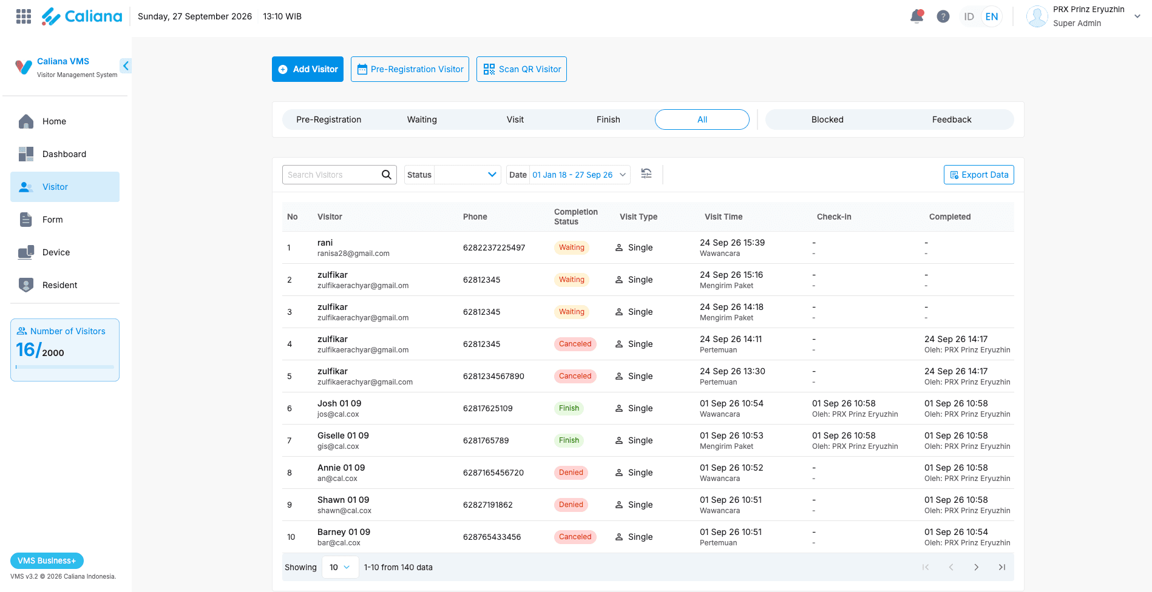The width and height of the screenshot is (1152, 592).
Task: Click the Dashboard sidebar icon
Action: (x=26, y=154)
